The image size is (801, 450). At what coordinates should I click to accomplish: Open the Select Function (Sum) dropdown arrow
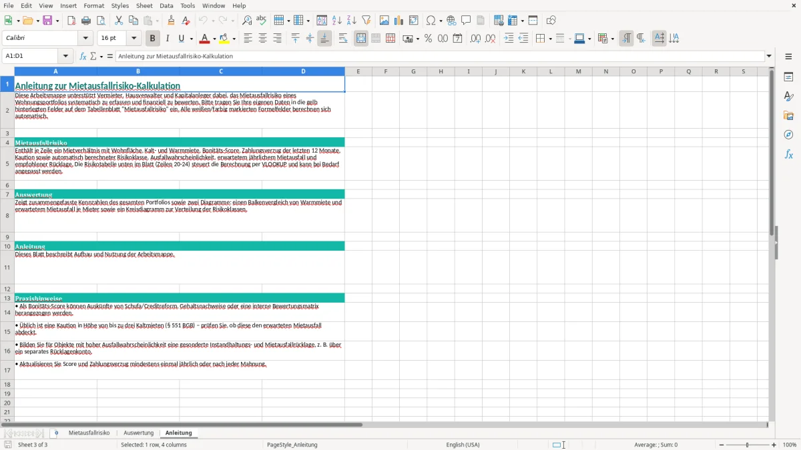(101, 57)
